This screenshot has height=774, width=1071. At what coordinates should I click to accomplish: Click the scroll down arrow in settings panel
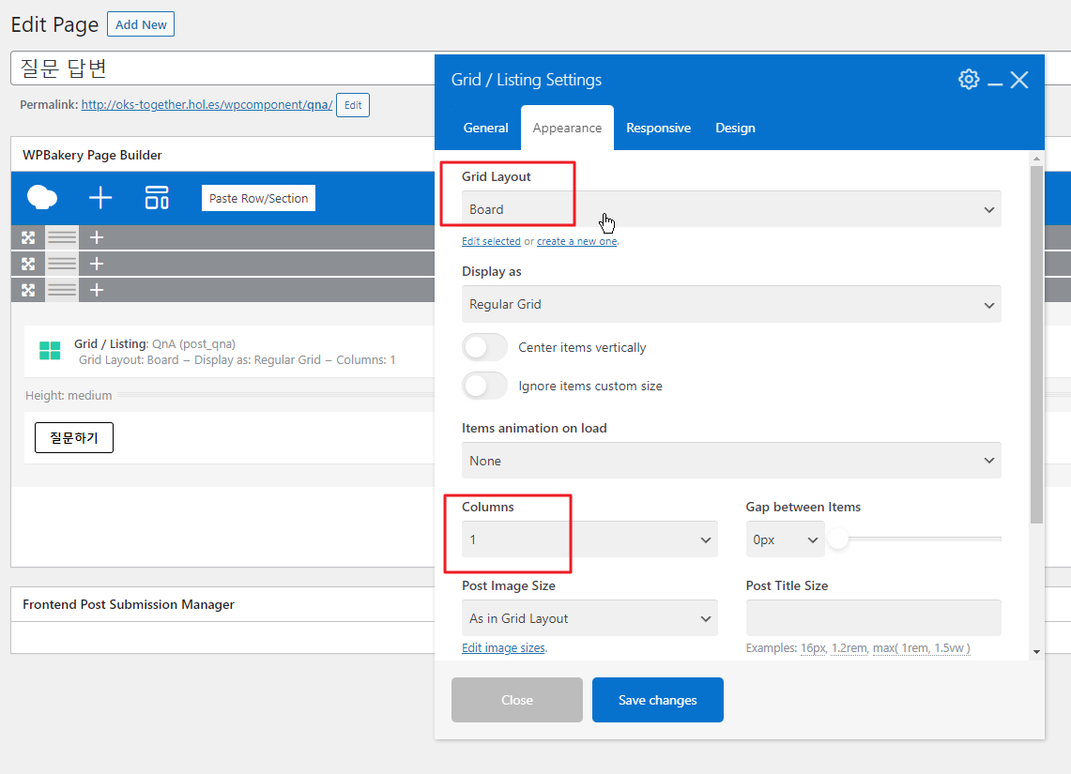[x=1036, y=652]
